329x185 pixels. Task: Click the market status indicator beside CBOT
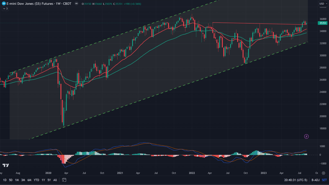(76, 4)
